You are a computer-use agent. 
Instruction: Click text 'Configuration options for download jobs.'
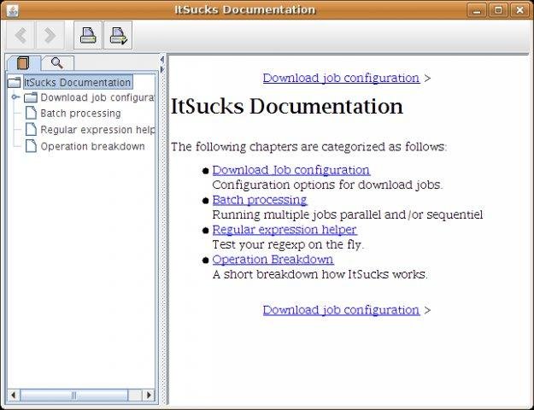(x=327, y=184)
